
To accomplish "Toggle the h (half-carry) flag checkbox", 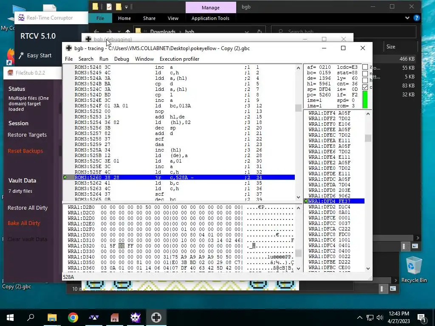I will [365, 80].
